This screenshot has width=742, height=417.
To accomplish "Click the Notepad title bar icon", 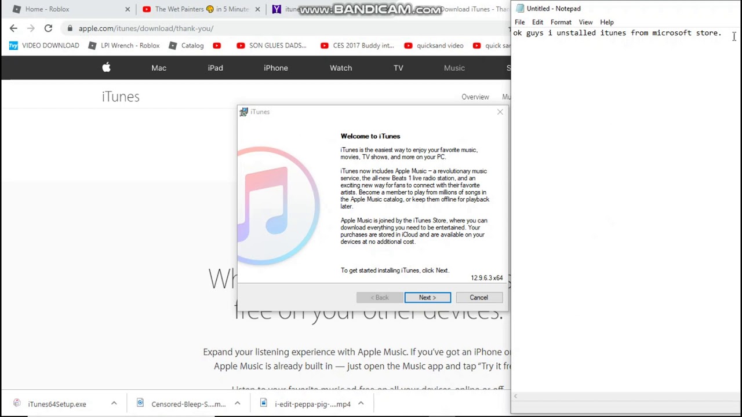I will coord(520,9).
